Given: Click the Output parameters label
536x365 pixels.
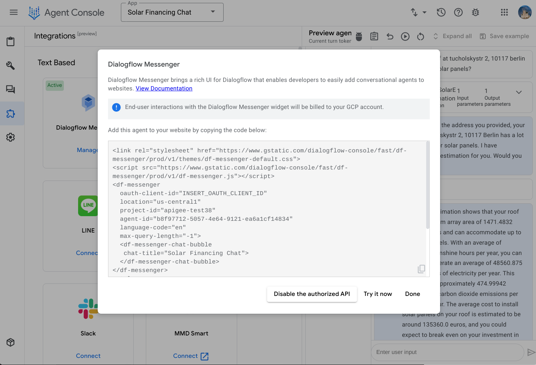Looking at the screenshot, I should coord(497,101).
